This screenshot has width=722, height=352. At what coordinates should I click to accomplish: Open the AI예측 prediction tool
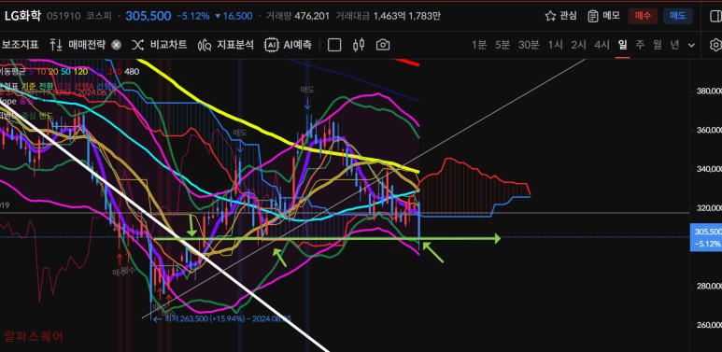coord(289,45)
